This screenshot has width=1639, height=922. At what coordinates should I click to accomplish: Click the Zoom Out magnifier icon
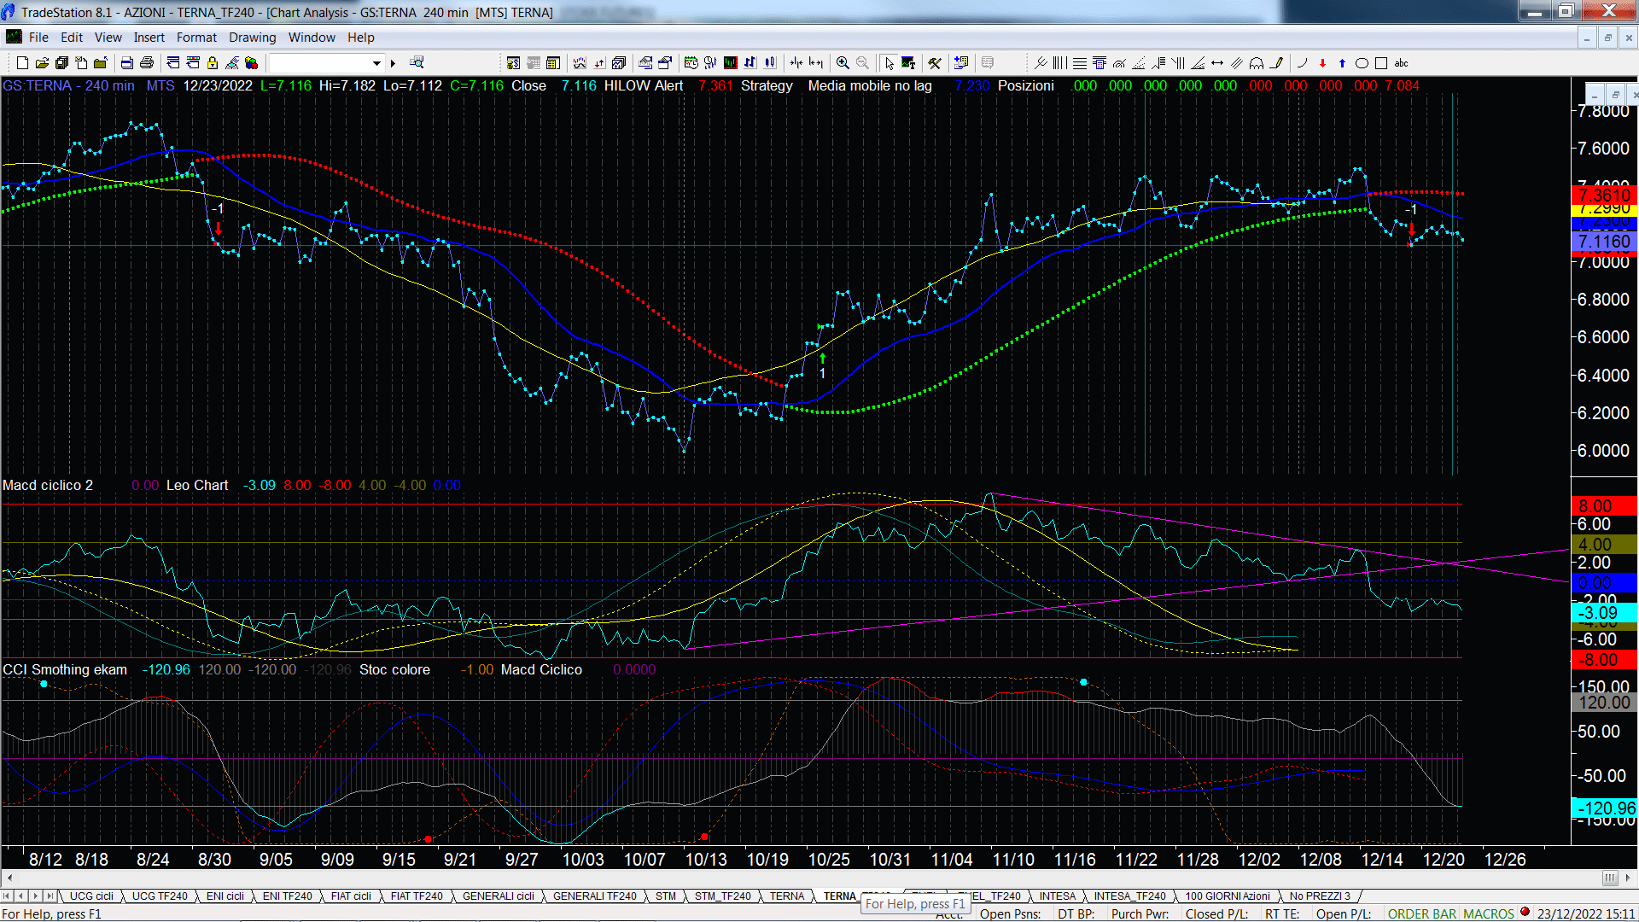point(862,63)
